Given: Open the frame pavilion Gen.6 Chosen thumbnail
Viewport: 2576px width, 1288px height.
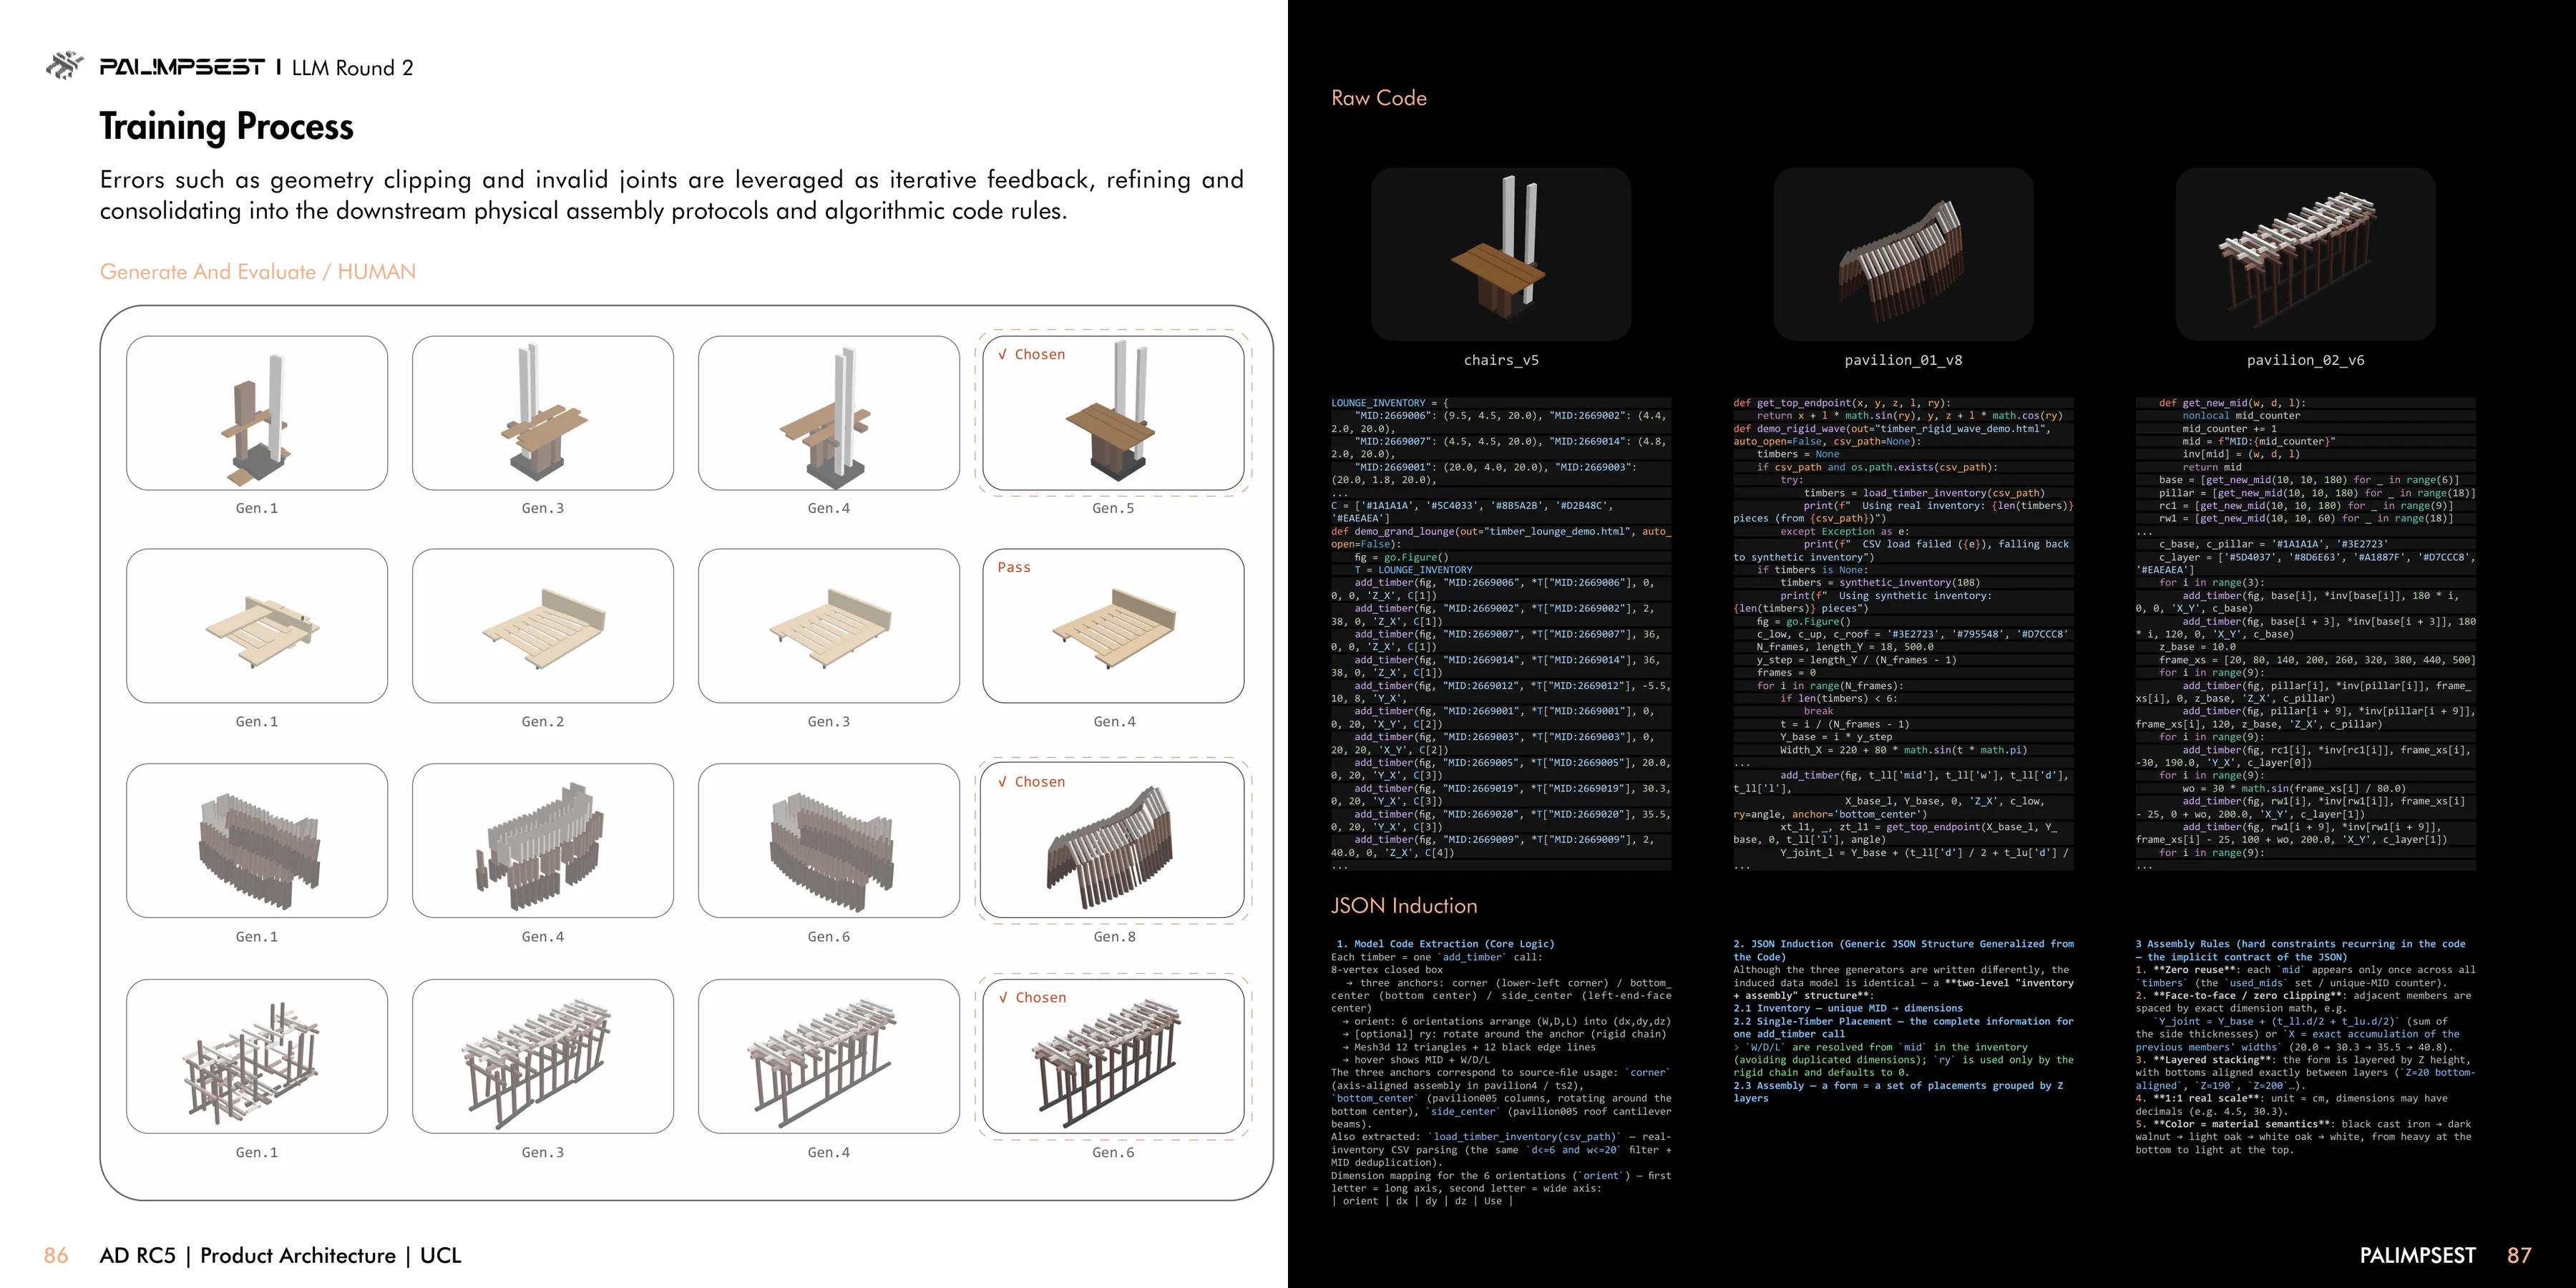Looking at the screenshot, I should pos(1113,1056).
